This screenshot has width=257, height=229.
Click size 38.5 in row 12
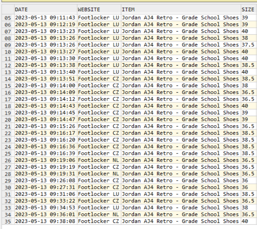[248, 65]
